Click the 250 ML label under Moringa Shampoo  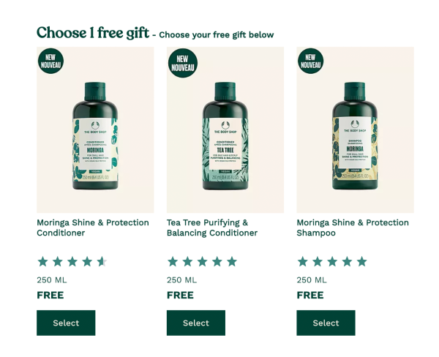[312, 280]
